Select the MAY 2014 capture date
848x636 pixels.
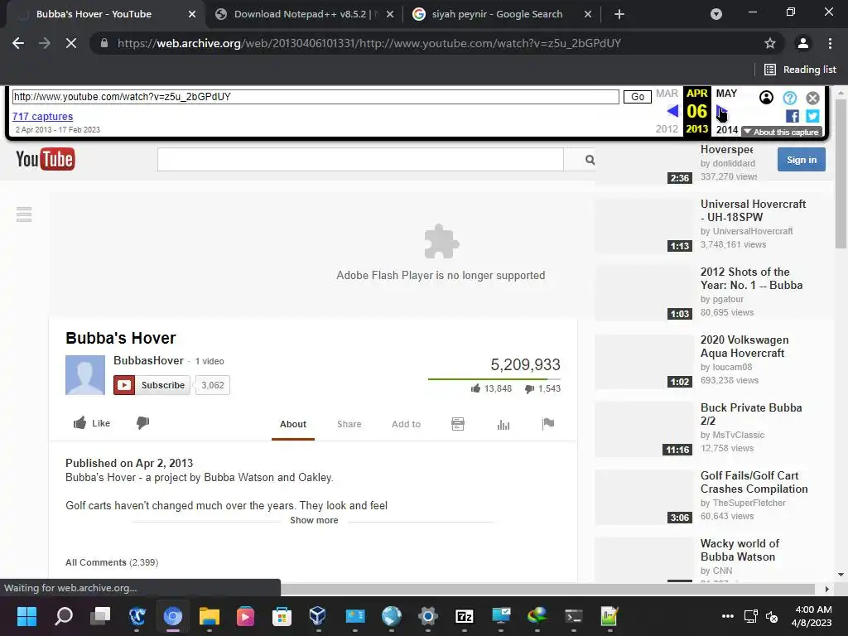coord(726,112)
